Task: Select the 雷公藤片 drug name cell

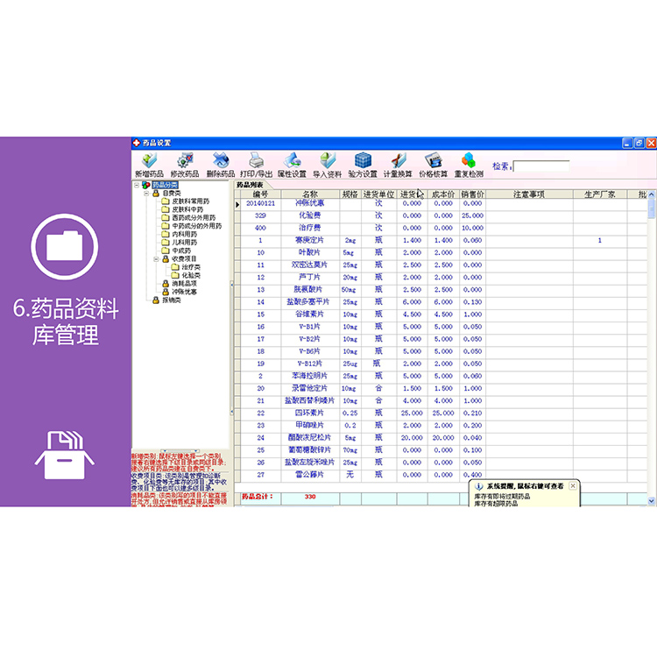Action: [x=310, y=475]
